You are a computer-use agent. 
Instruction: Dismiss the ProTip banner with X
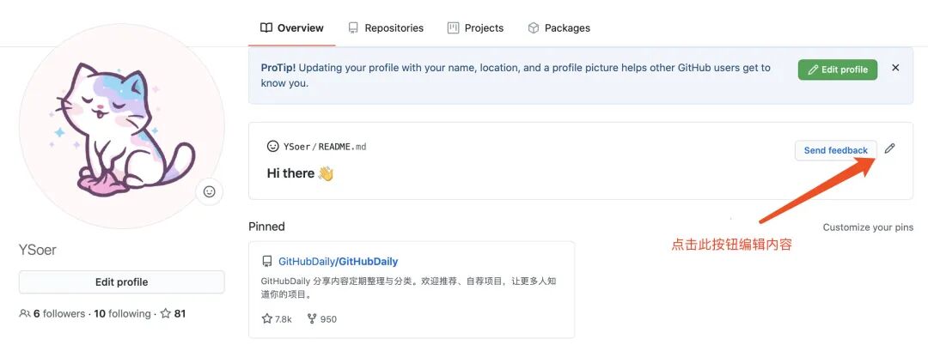[895, 68]
